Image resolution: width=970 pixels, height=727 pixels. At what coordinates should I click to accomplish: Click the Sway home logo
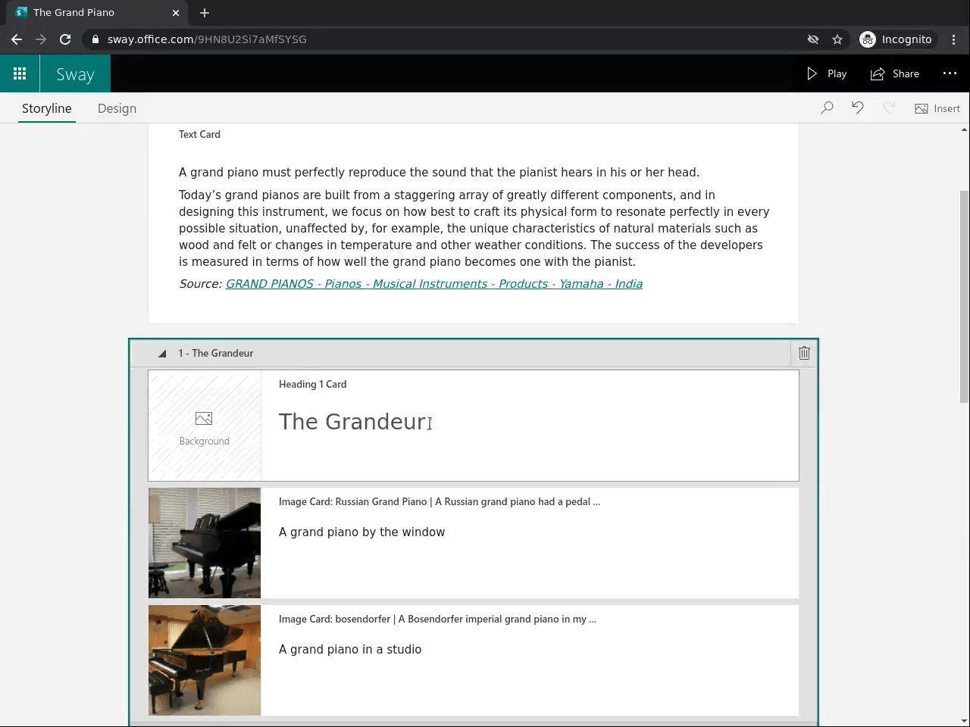(74, 73)
